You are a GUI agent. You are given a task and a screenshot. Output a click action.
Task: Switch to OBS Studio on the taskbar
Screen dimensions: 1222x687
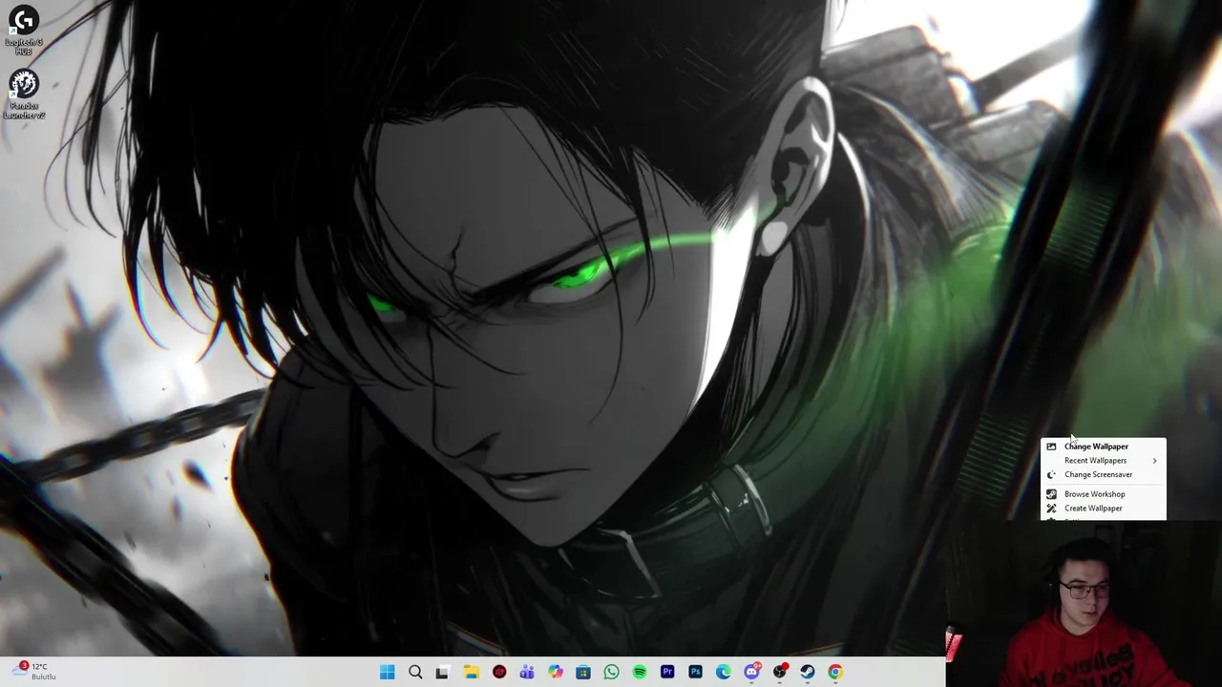click(x=780, y=672)
